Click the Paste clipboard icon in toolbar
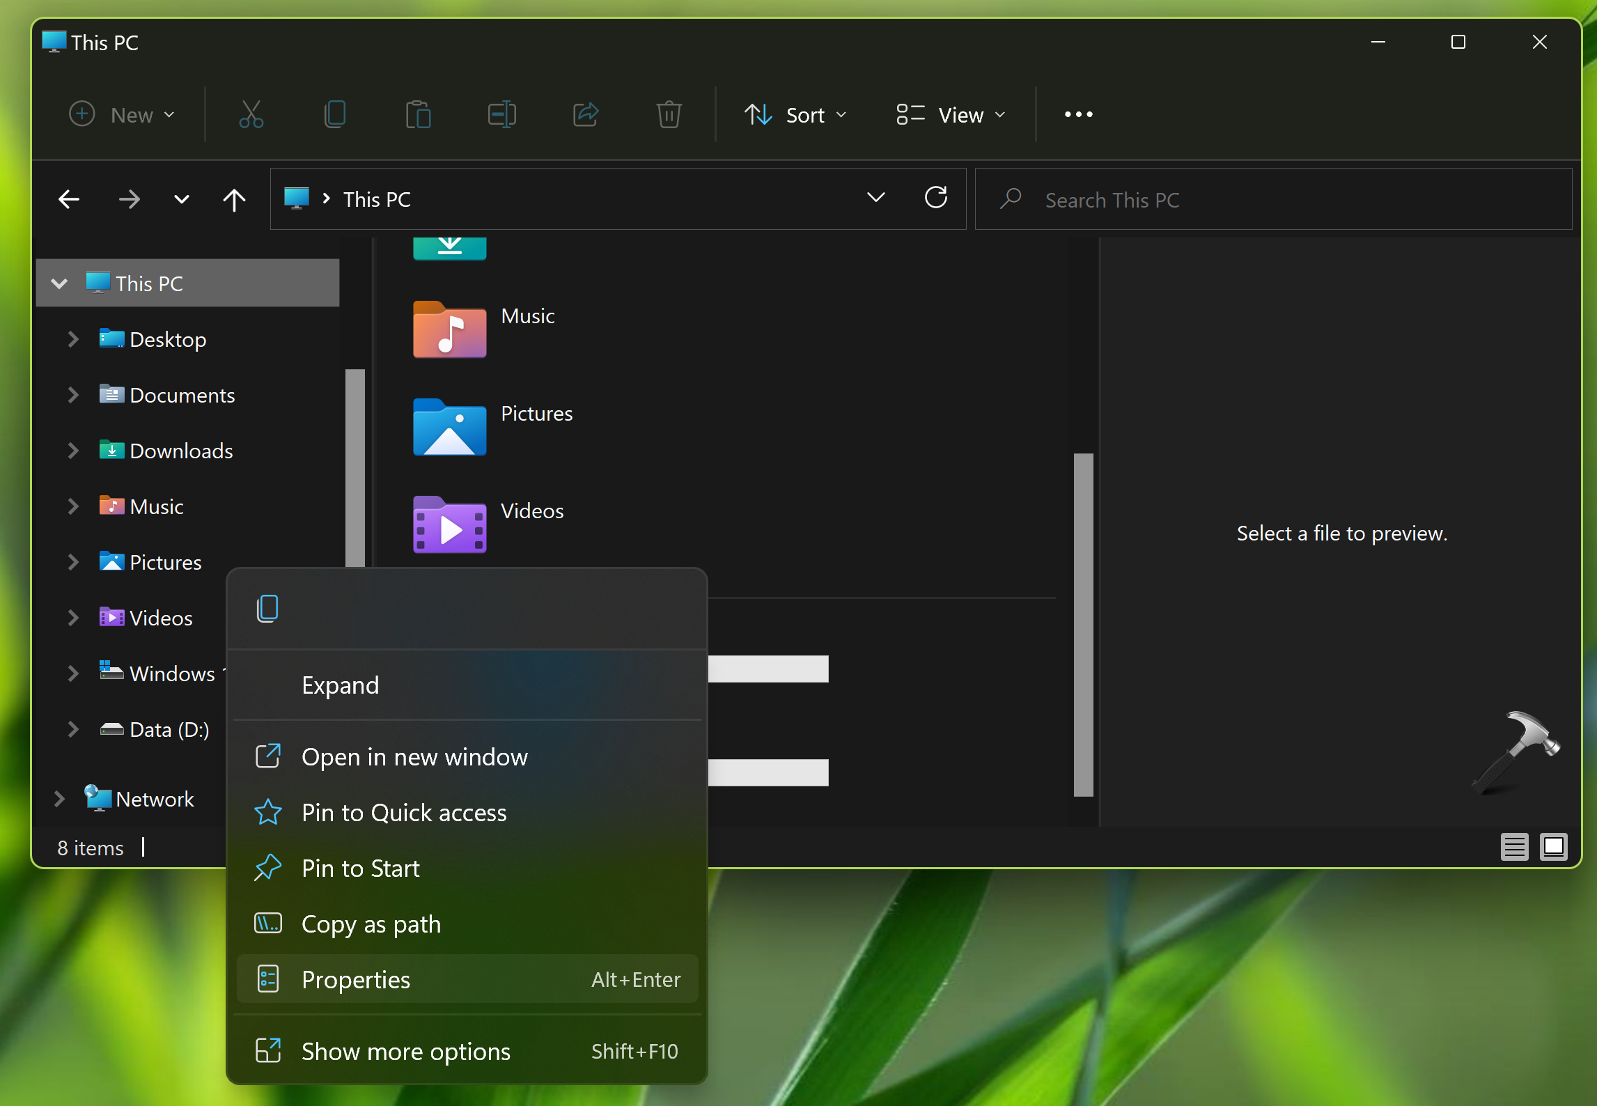This screenshot has width=1597, height=1106. click(418, 114)
